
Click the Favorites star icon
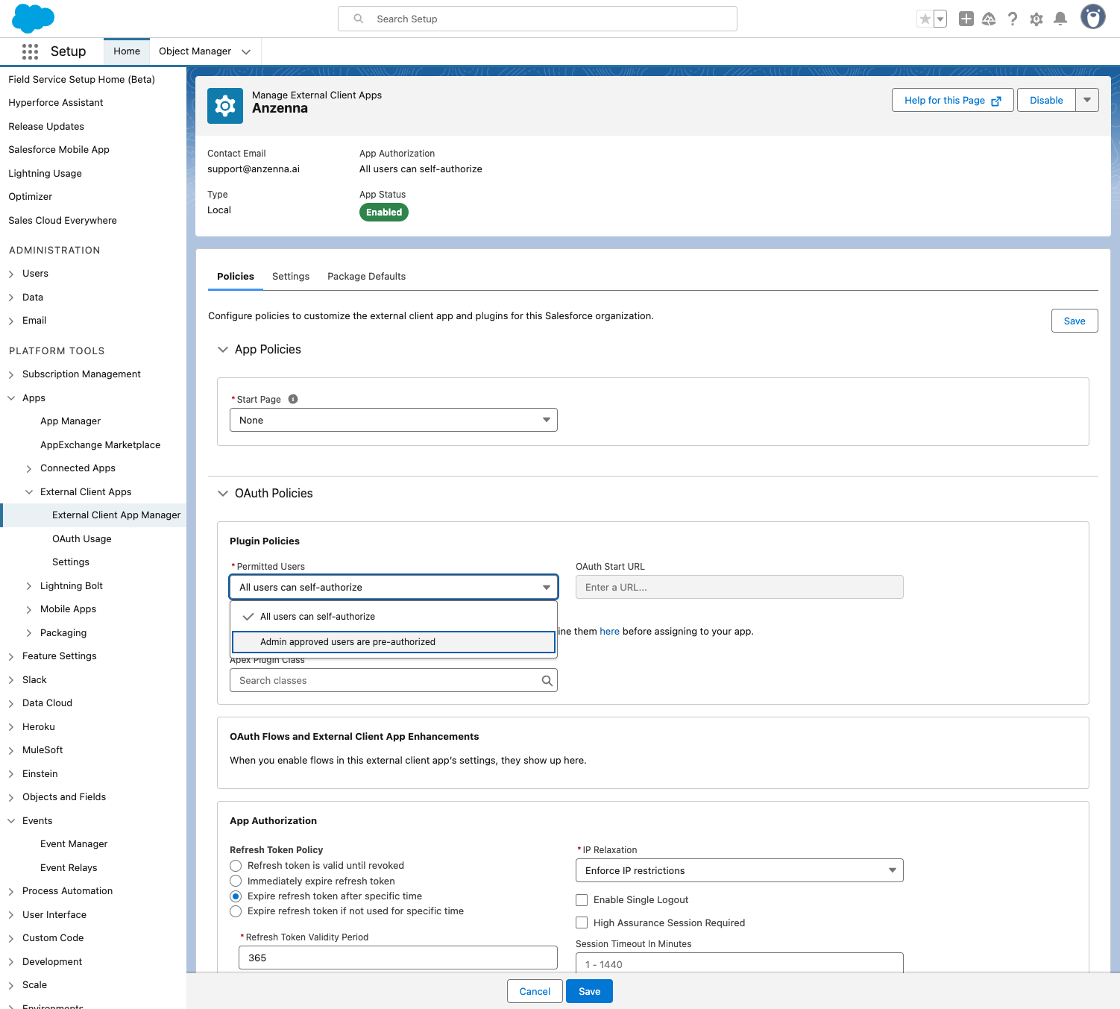(x=925, y=19)
